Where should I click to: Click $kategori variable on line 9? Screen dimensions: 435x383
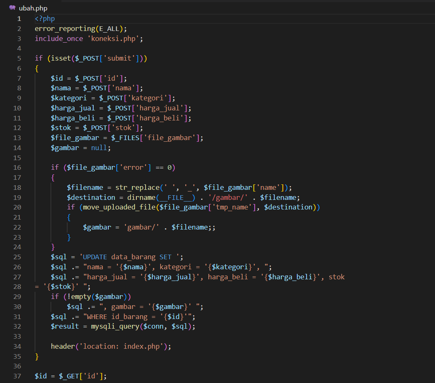click(69, 98)
